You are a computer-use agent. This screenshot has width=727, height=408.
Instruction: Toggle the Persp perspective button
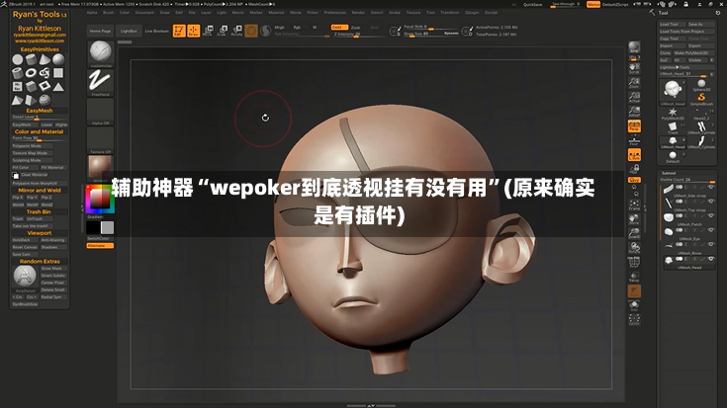pyautogui.click(x=634, y=126)
